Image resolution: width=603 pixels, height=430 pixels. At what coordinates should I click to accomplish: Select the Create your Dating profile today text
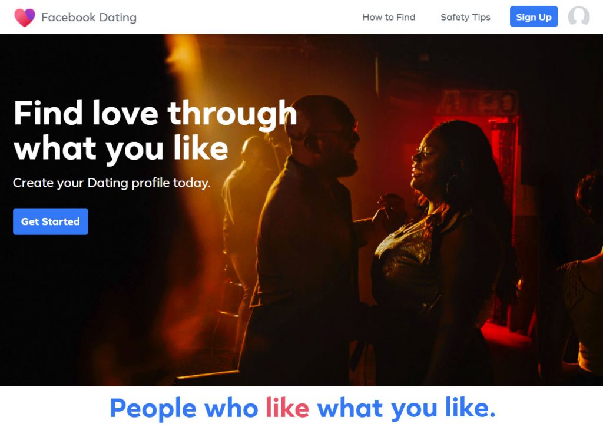[x=111, y=183]
